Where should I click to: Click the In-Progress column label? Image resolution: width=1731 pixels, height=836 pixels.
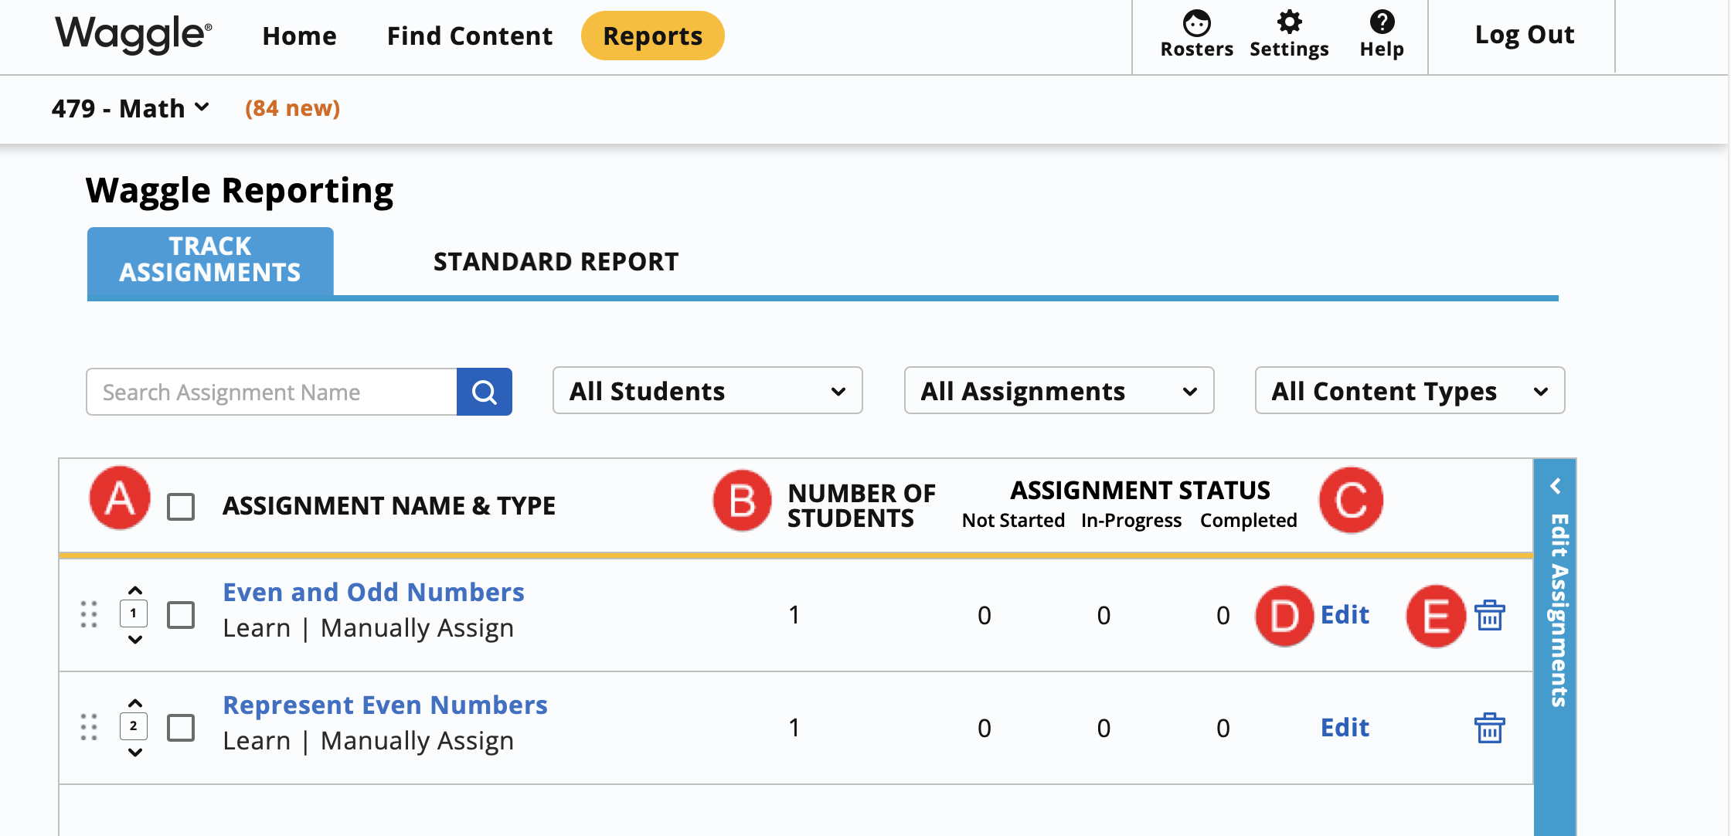pos(1131,521)
